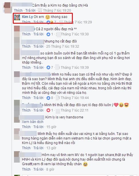Image resolution: width=139 pixels, height=176 pixels.
Task: Reply to the top comment about a Kim
Action: tap(30, 11)
